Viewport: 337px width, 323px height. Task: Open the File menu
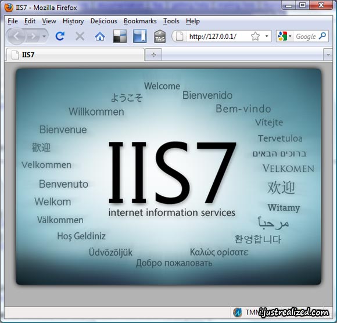click(13, 21)
